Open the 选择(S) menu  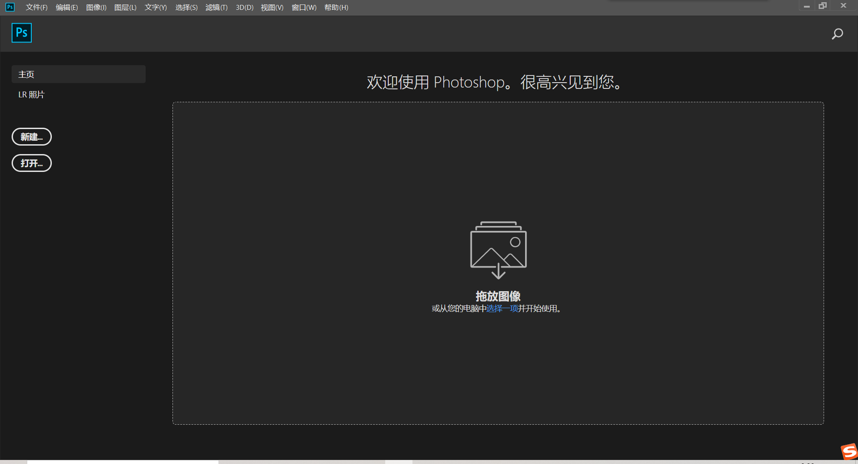pos(186,7)
